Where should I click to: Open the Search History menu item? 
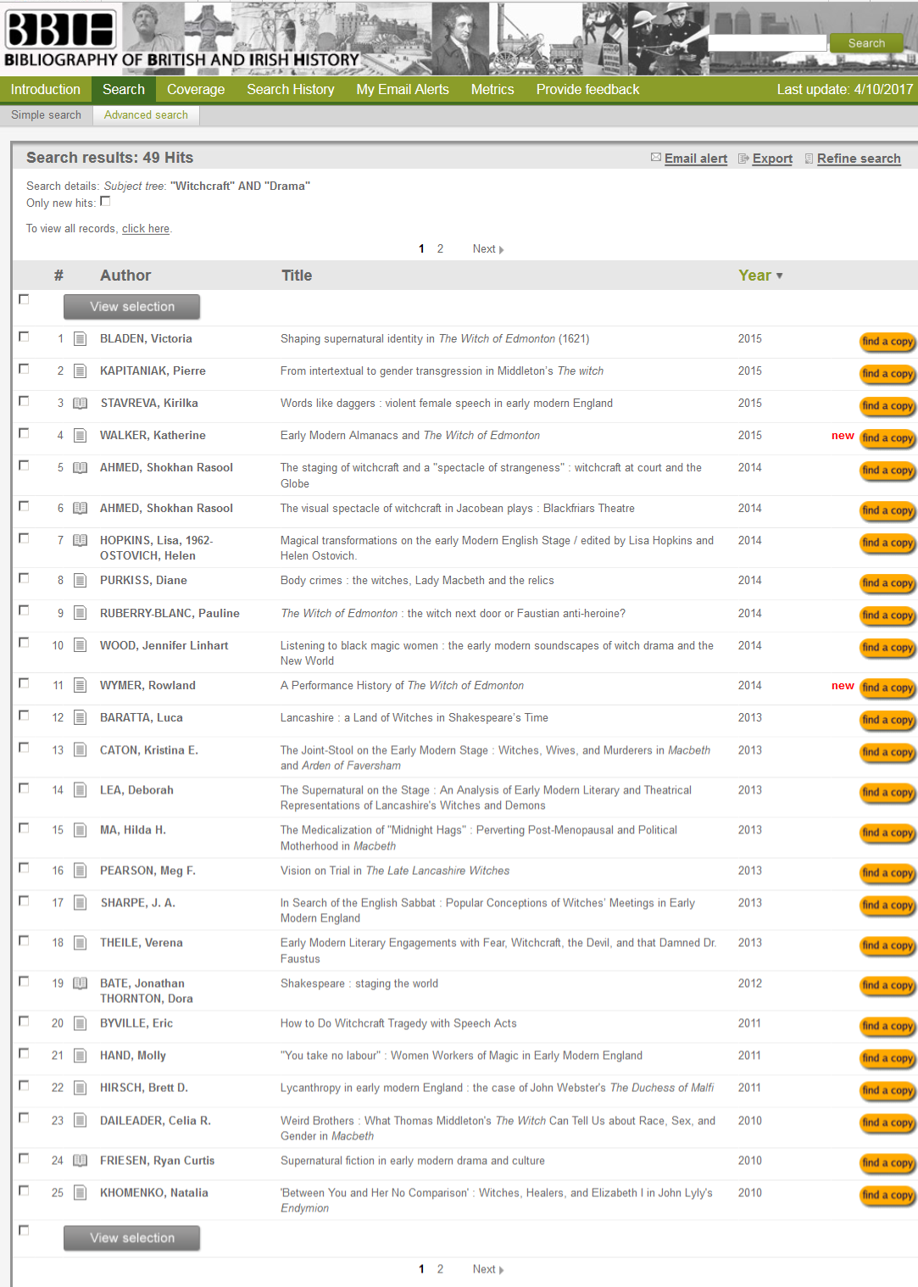click(x=290, y=90)
